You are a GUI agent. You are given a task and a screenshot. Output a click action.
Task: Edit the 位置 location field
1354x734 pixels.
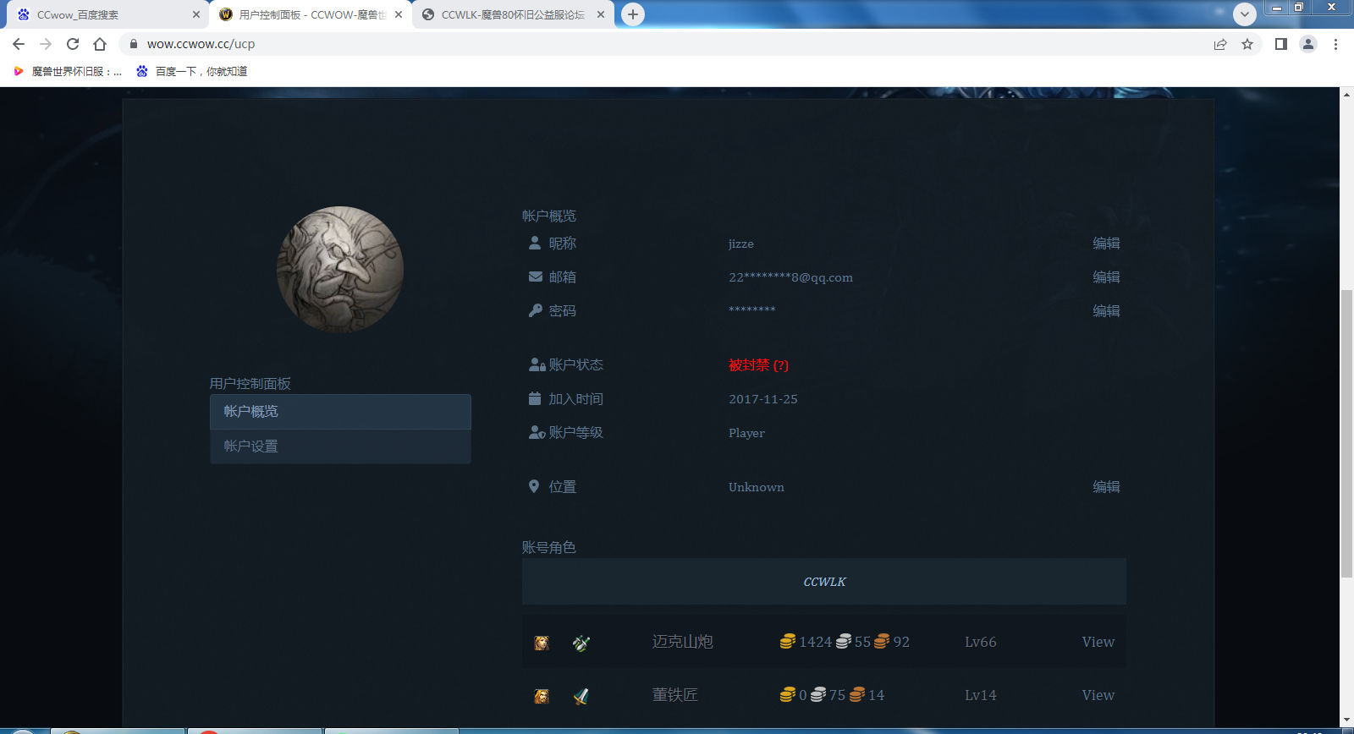(x=1106, y=487)
